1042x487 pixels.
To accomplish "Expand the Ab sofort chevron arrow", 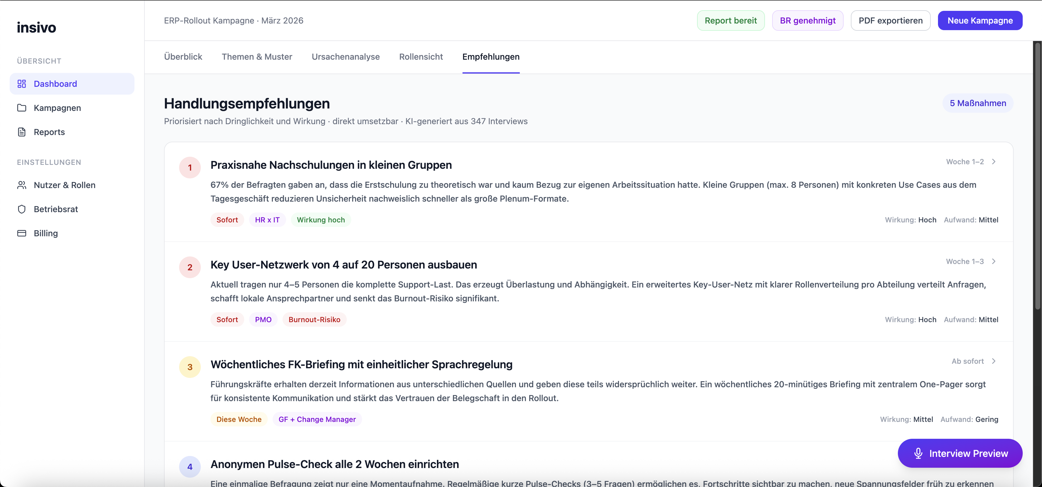I will click(x=993, y=361).
